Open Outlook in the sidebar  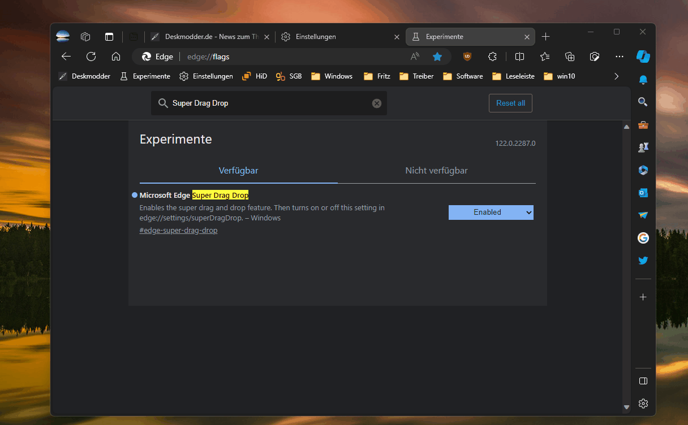click(643, 193)
